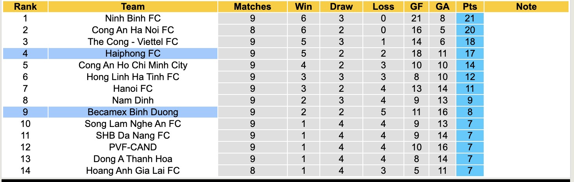Open Hoang Anh Gia Lai FC
This screenshot has width=574, height=182.
(133, 171)
